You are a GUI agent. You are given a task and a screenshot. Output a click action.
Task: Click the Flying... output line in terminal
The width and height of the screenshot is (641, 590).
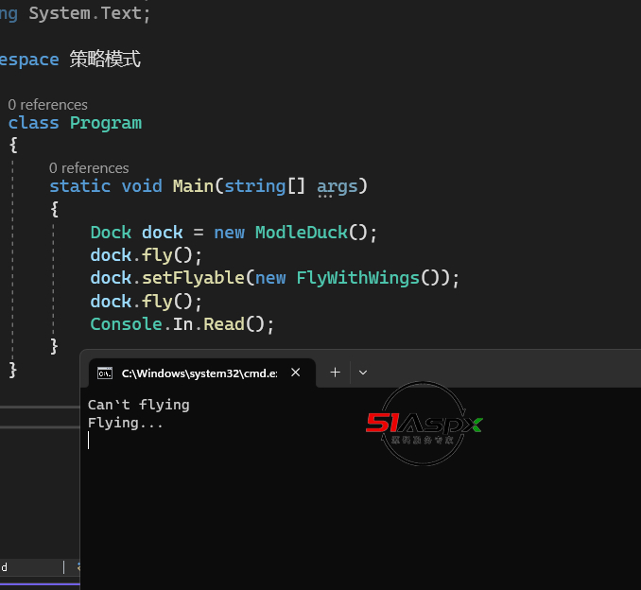coord(125,423)
